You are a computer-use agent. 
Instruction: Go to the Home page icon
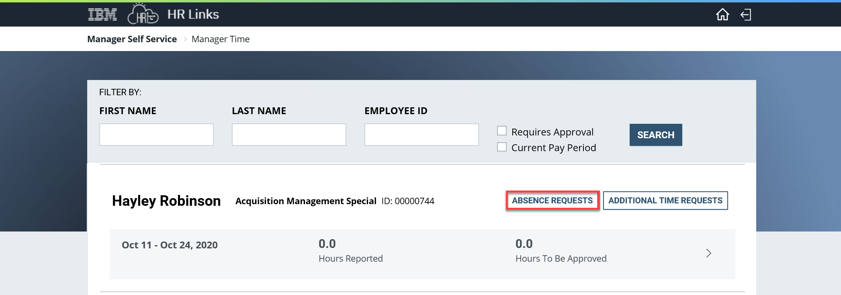722,14
